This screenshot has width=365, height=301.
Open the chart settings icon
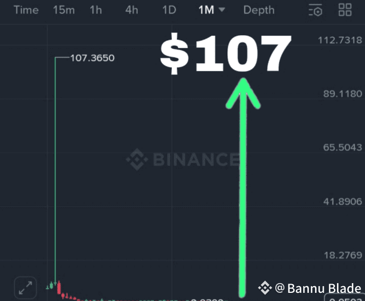point(316,10)
